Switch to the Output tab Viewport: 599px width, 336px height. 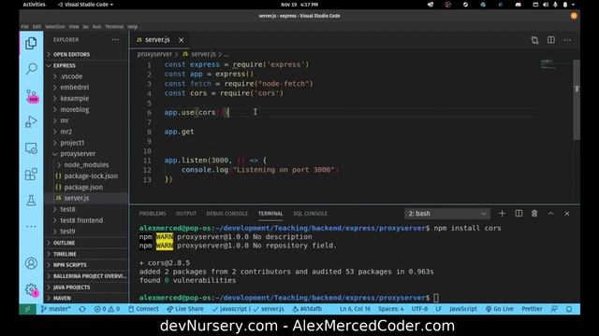tap(186, 214)
